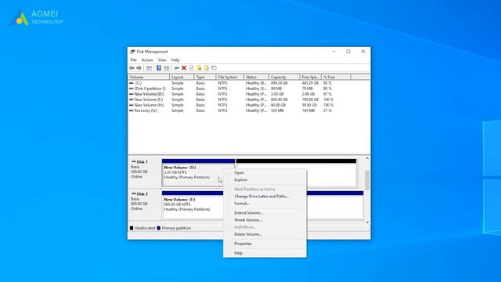This screenshot has width=501, height=282.
Task: Click the Explore magnifier folder toolbar icon
Action: click(x=207, y=68)
